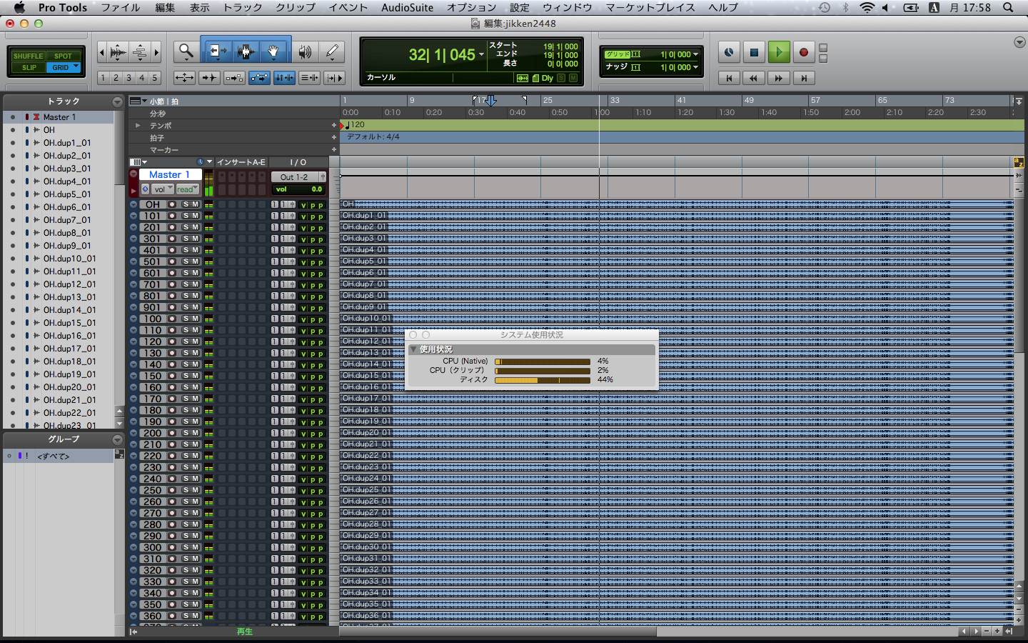Open the クリップ menu
1028x643 pixels.
pos(295,7)
